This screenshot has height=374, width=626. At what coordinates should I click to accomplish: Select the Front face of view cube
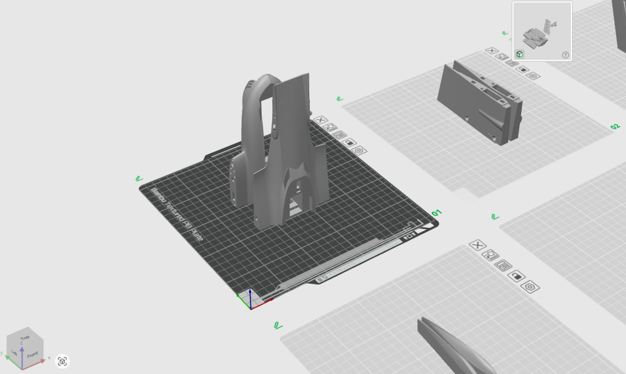32,355
